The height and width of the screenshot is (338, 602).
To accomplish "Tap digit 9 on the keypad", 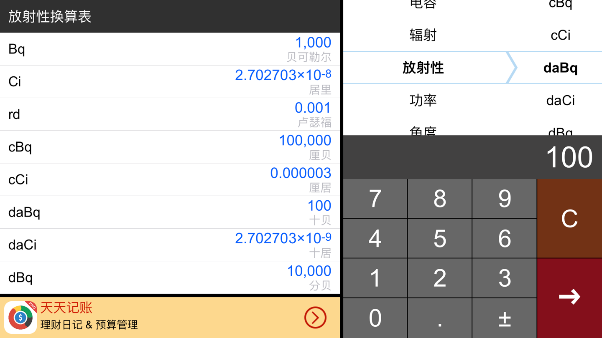I will pyautogui.click(x=505, y=199).
